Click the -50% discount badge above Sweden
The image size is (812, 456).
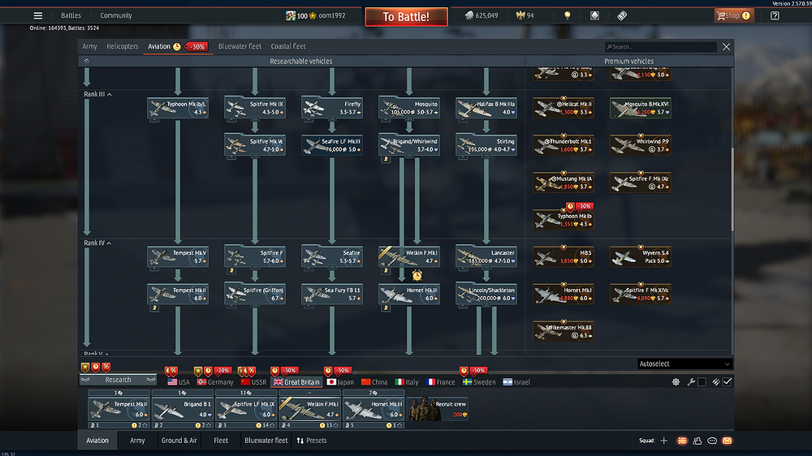point(477,371)
